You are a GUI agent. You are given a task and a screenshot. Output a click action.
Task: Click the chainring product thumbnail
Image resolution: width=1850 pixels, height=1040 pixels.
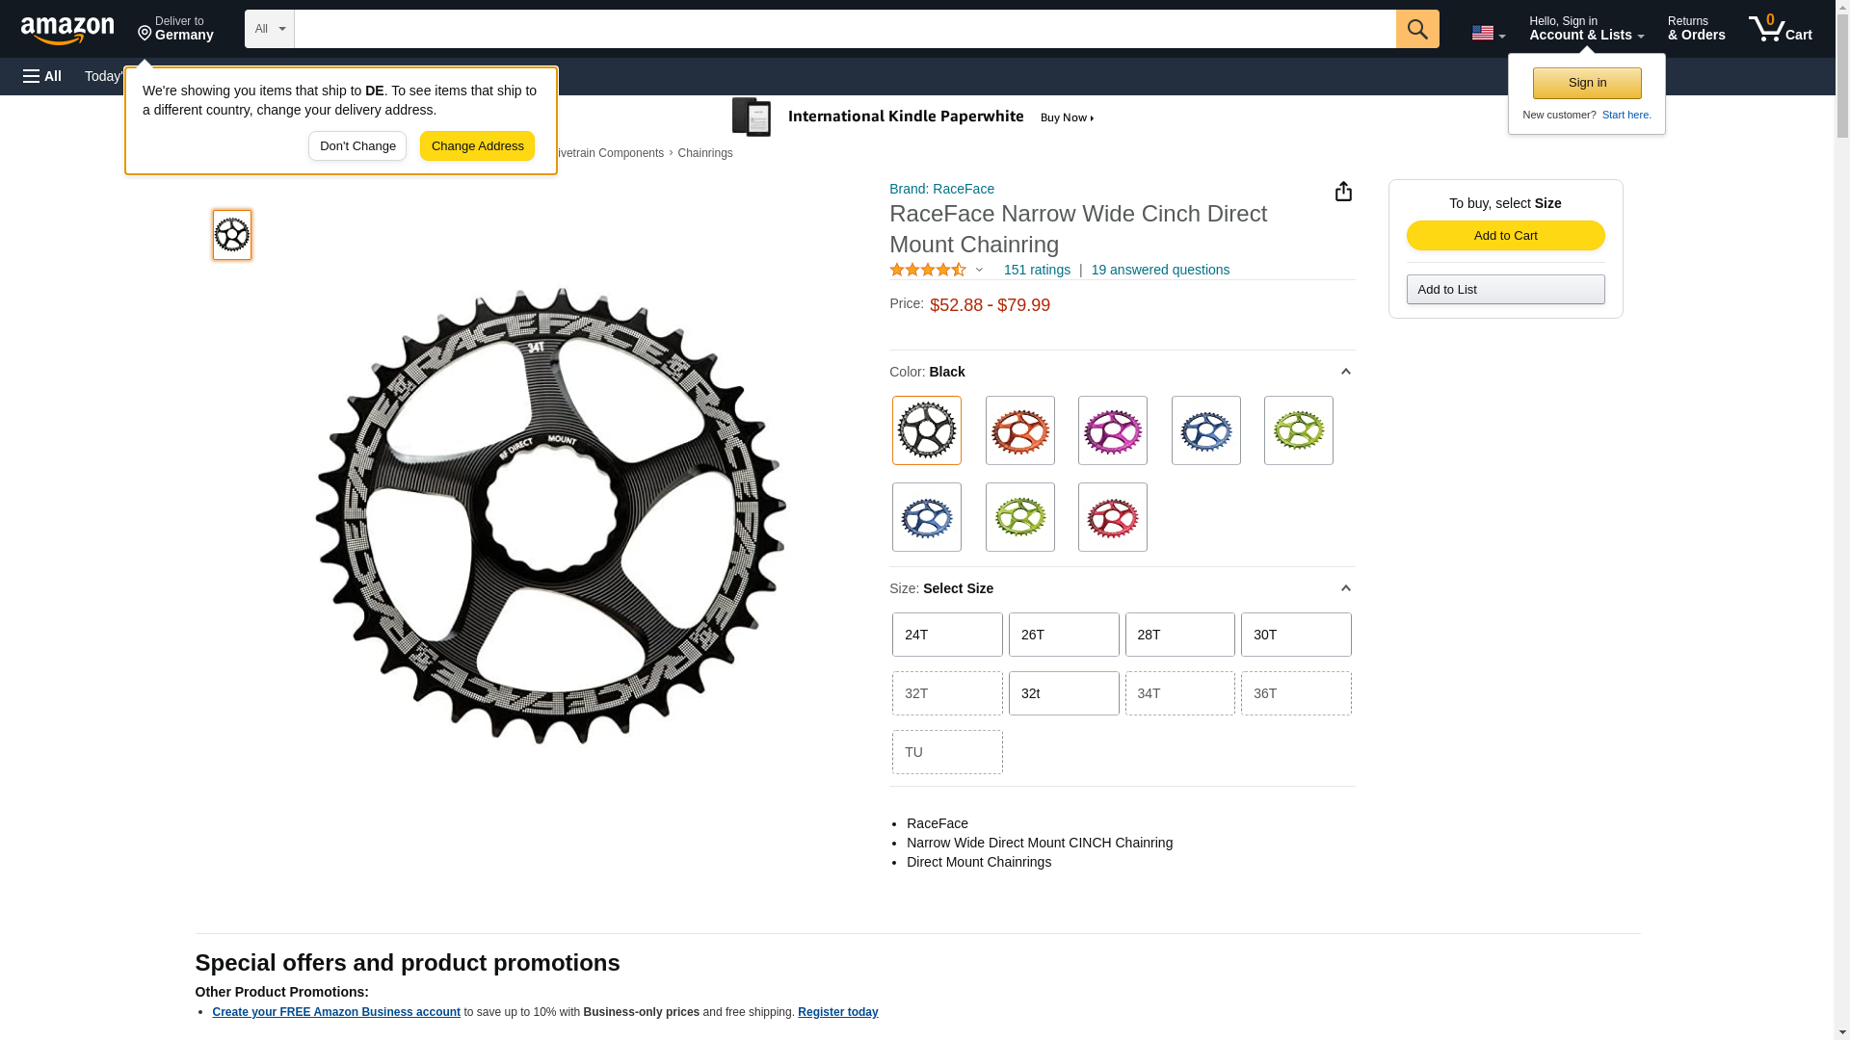coord(232,235)
